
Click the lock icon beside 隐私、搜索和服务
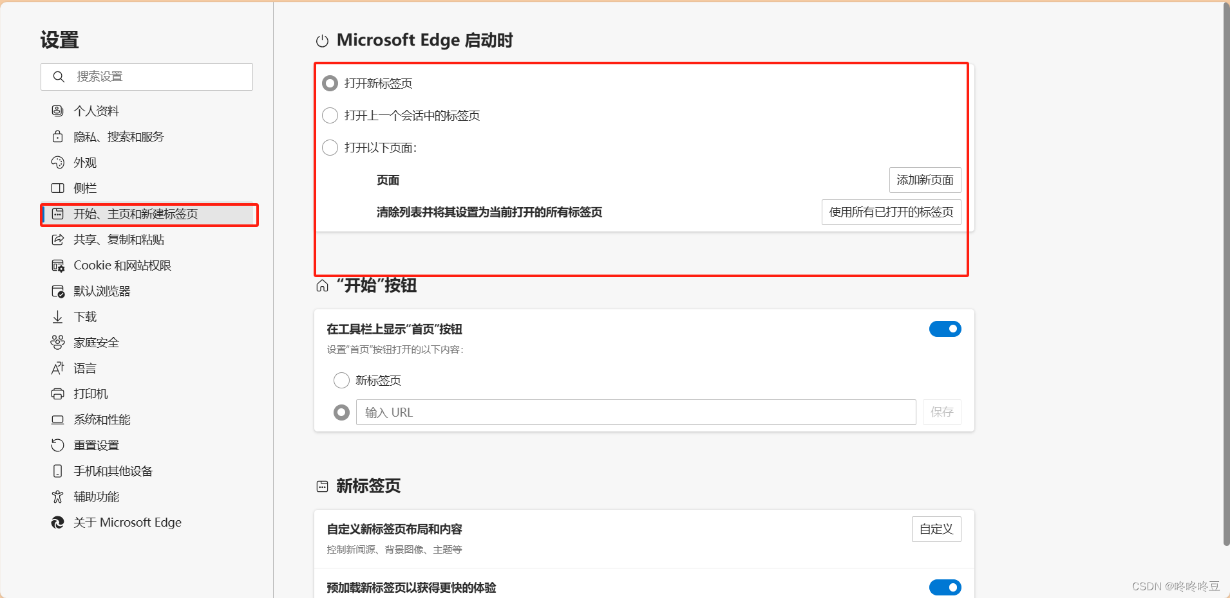pos(57,136)
